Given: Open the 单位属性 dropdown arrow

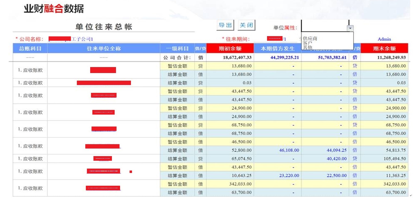Looking at the screenshot, I should pos(350,28).
